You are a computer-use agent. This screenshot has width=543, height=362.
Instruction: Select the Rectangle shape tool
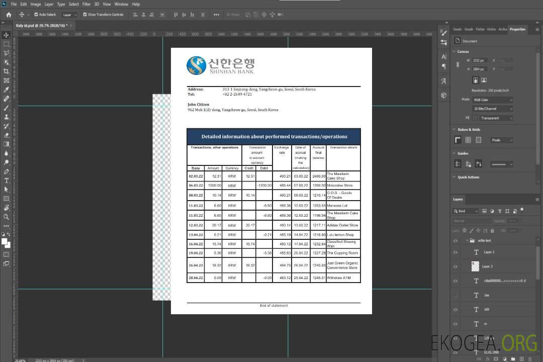pyautogui.click(x=6, y=199)
